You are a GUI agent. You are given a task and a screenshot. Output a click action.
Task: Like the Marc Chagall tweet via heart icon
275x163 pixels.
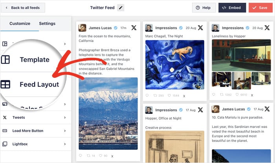169,95
